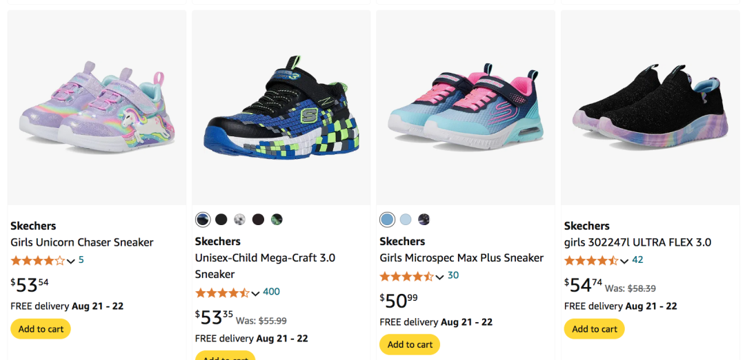Click the Microspec Max Plus star rating

coord(407,277)
